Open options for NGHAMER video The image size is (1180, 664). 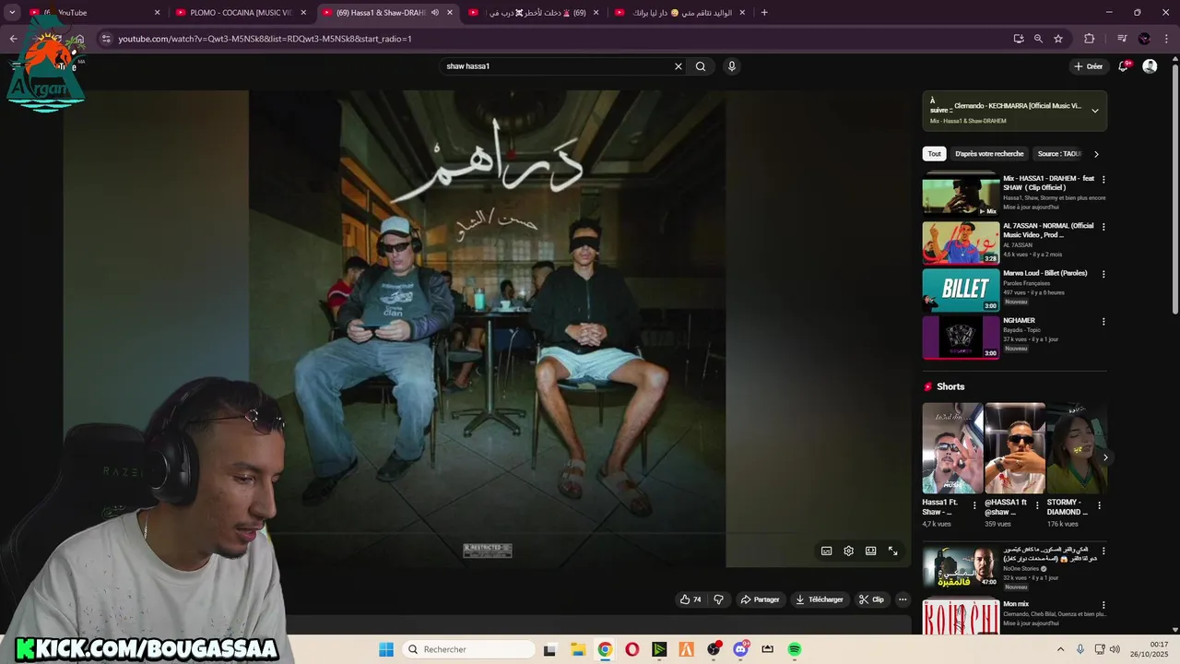(1103, 322)
